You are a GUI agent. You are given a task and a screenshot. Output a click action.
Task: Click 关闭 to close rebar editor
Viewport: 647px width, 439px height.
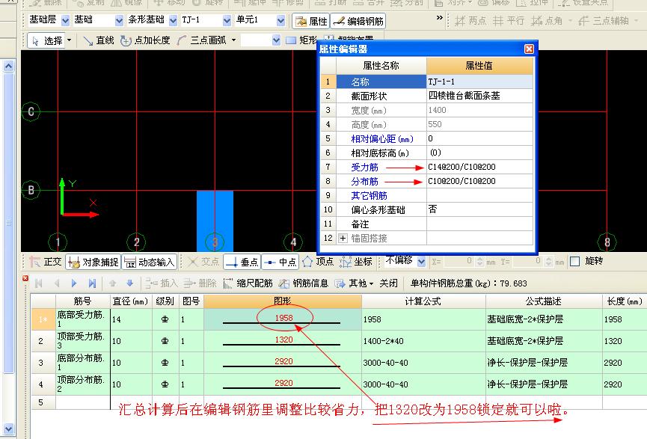[x=388, y=283]
